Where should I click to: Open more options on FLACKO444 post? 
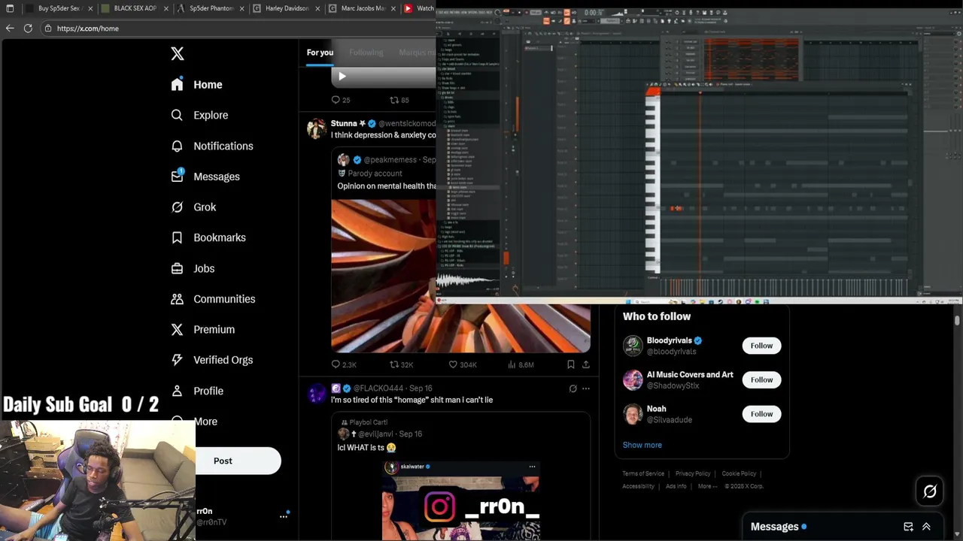586,388
